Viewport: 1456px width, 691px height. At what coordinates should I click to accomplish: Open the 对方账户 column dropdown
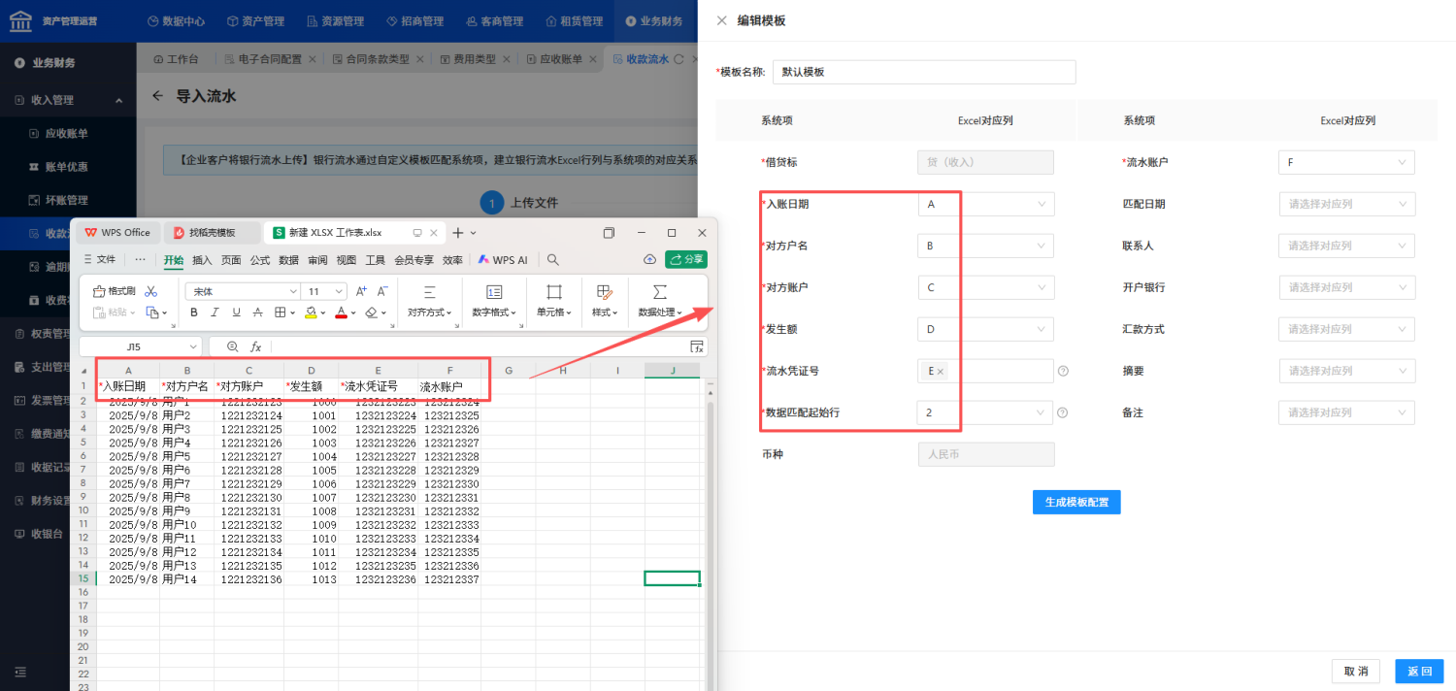(985, 287)
